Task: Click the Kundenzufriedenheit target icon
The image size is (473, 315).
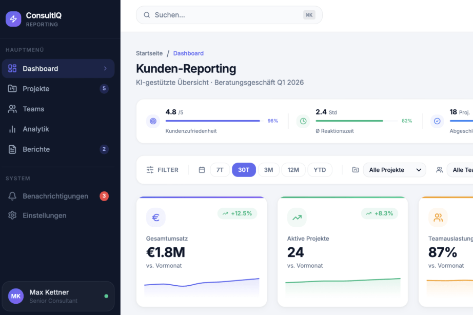Action: click(x=152, y=121)
